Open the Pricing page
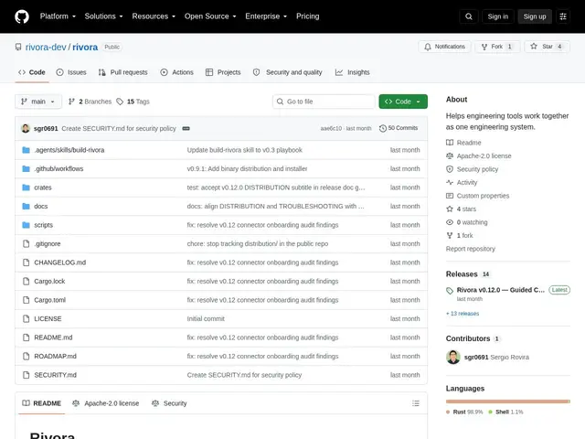This screenshot has height=439, width=585. coord(308,16)
